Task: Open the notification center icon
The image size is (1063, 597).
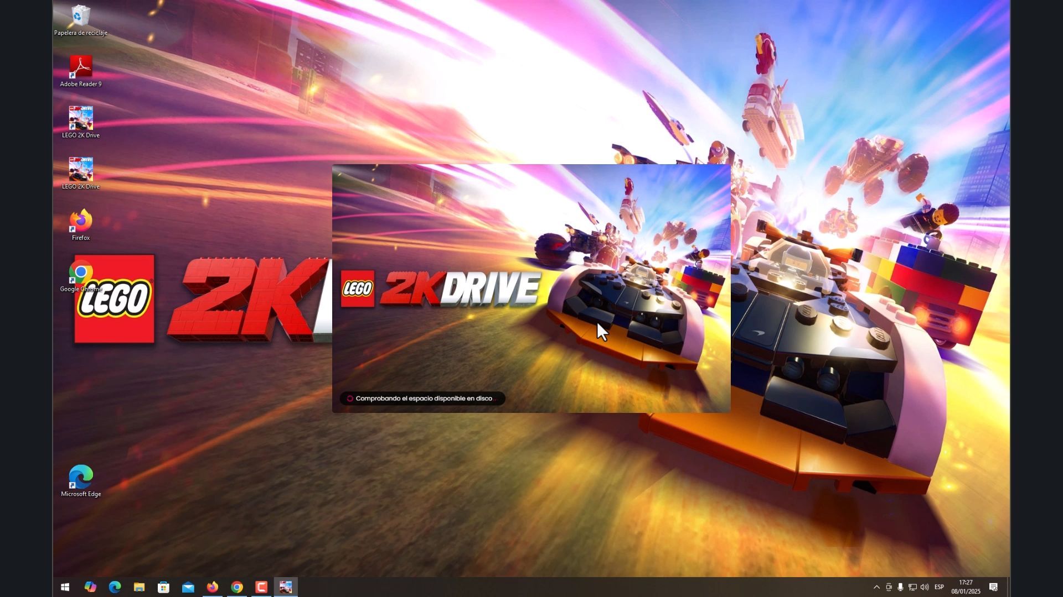Action: 994,587
